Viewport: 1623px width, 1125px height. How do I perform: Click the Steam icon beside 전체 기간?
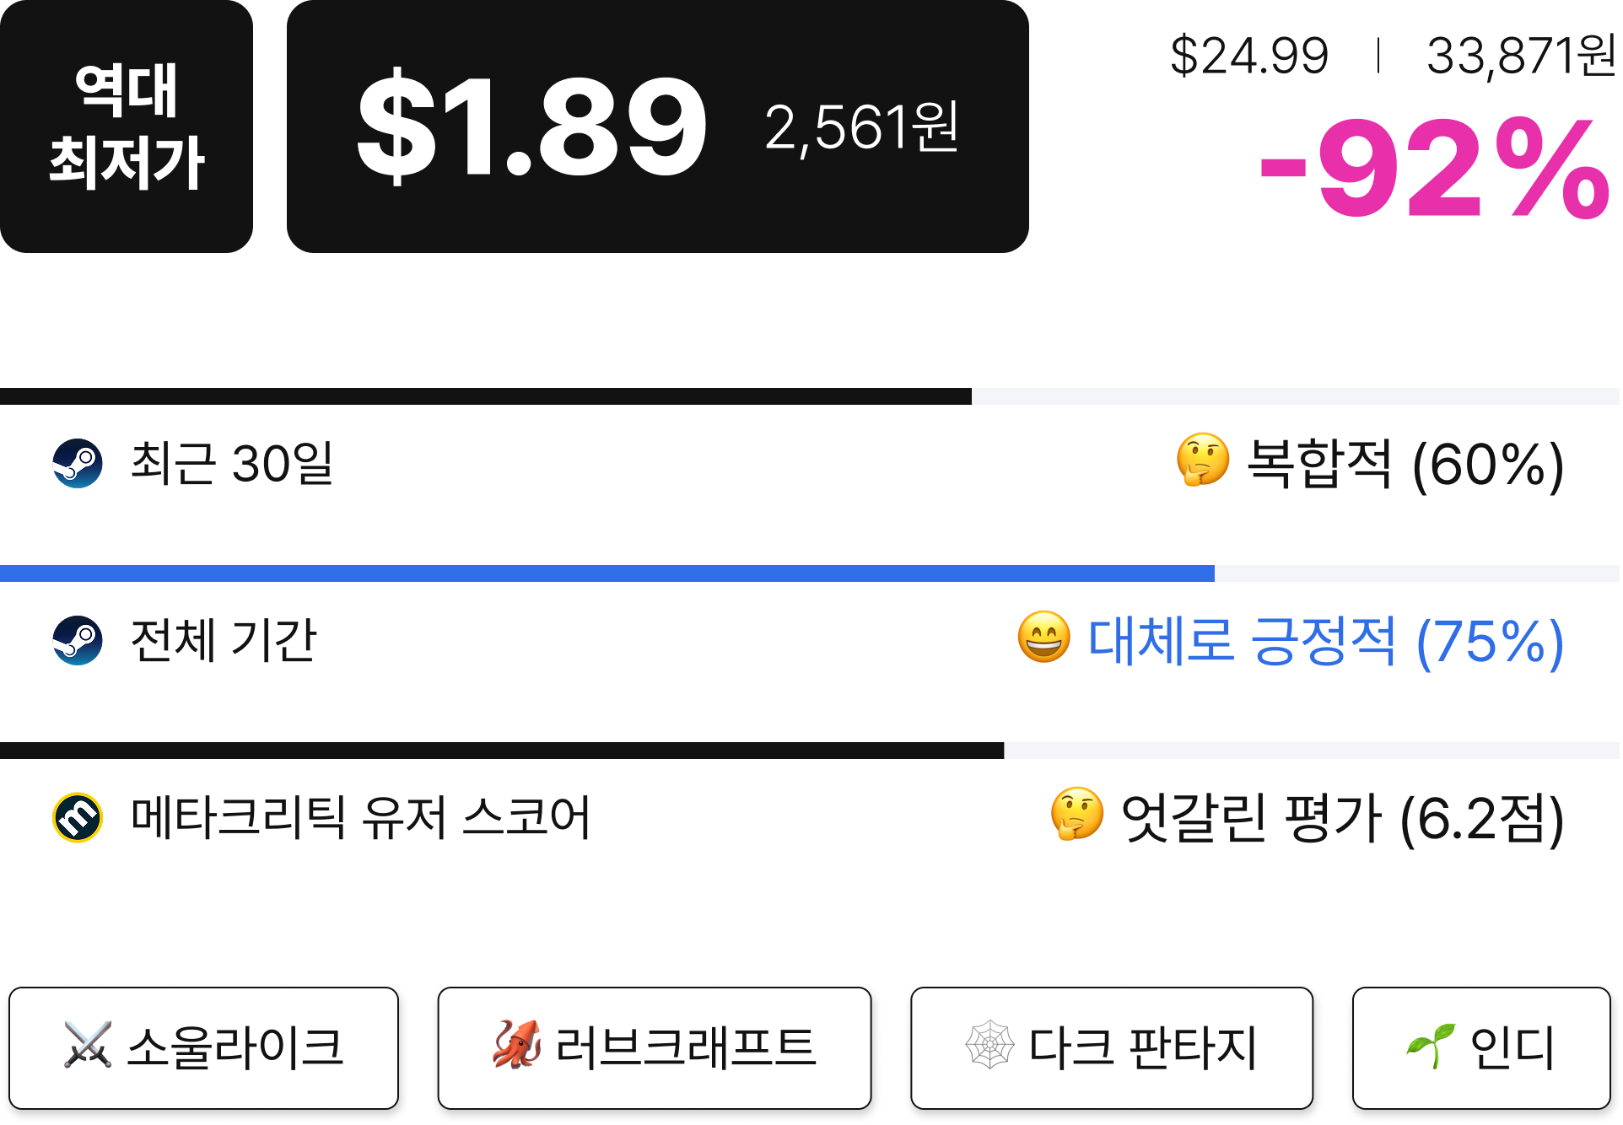tap(78, 640)
